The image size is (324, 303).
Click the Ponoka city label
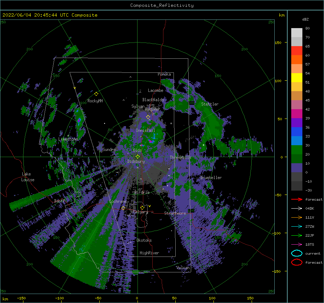(x=164, y=74)
